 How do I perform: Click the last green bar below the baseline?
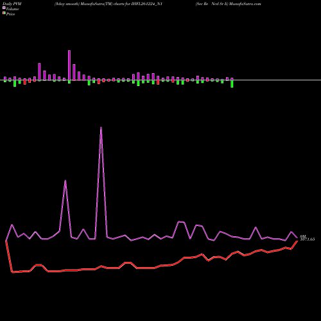232,83
